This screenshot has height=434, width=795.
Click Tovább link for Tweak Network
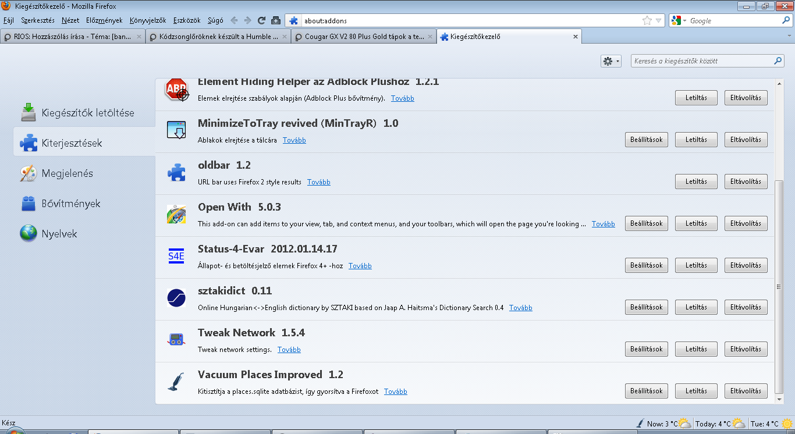coord(289,350)
